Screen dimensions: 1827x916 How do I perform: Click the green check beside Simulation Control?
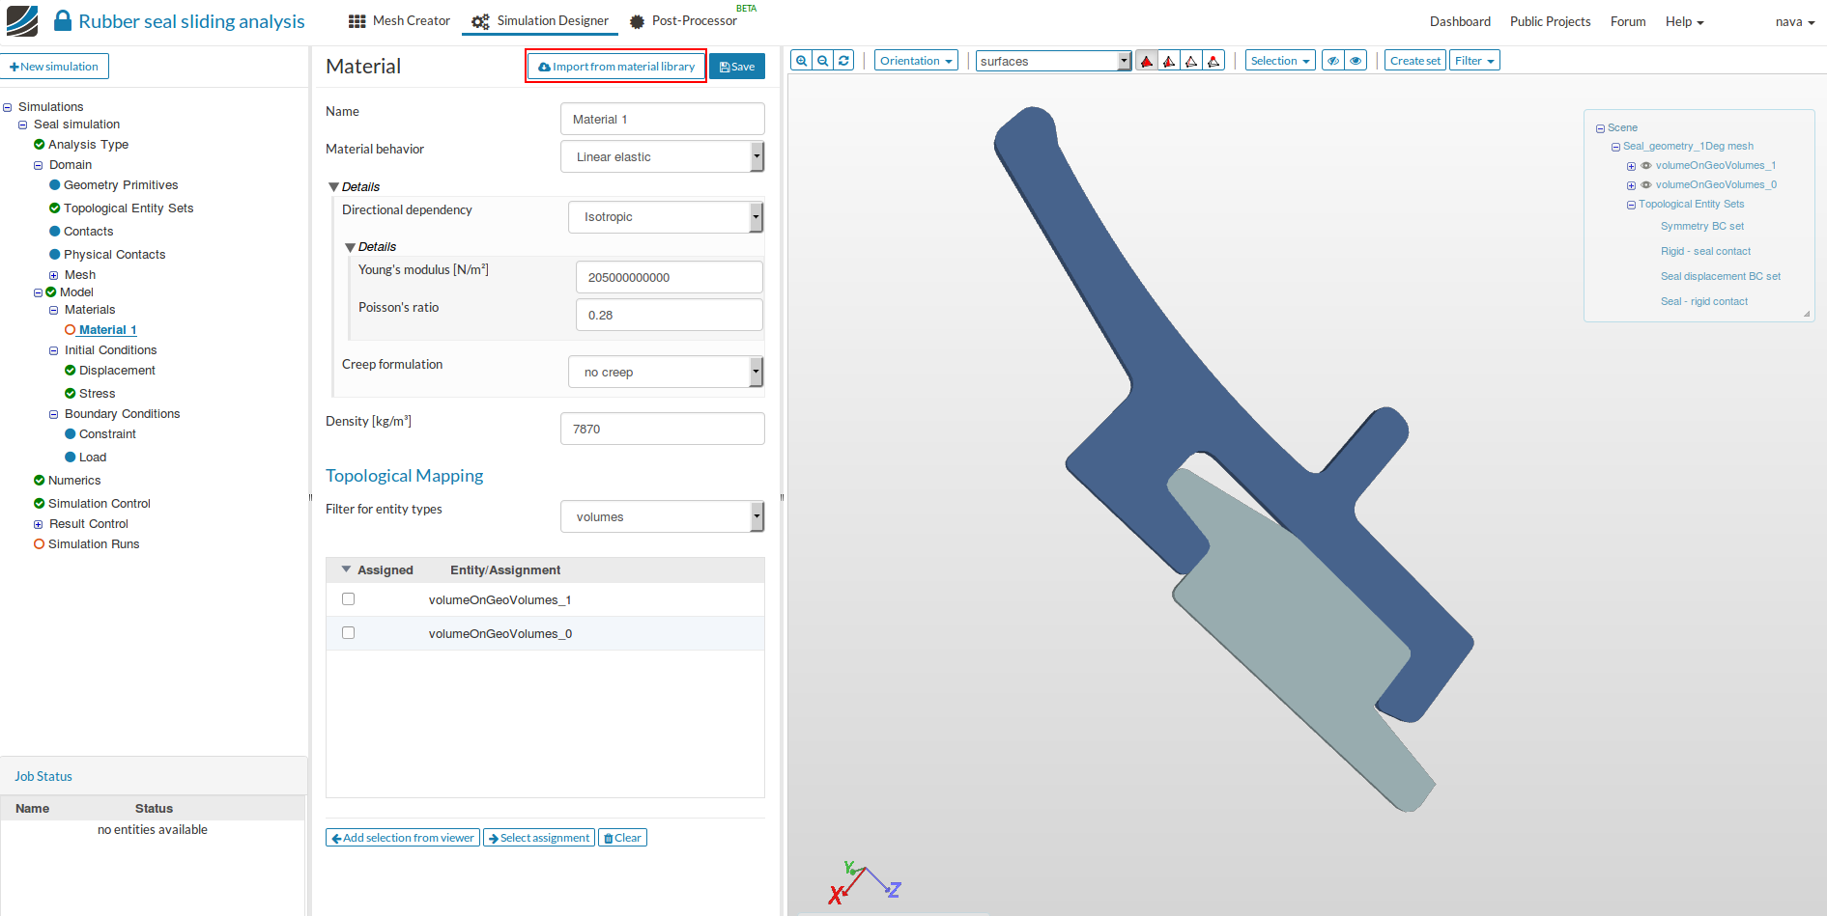point(39,504)
